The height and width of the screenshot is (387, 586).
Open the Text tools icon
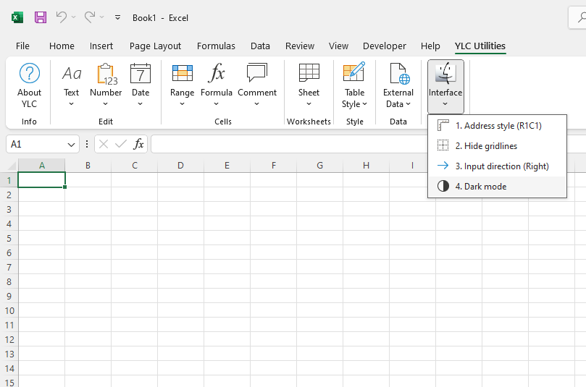pyautogui.click(x=71, y=74)
